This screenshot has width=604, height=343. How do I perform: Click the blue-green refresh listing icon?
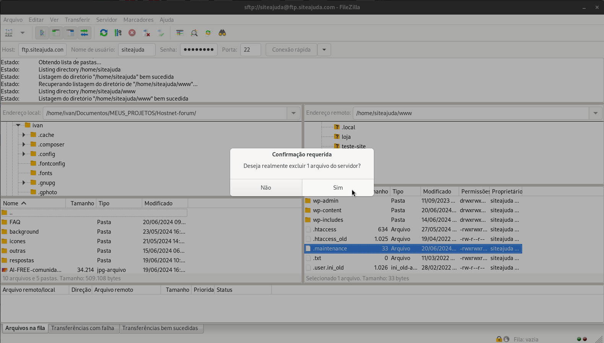[x=104, y=33]
